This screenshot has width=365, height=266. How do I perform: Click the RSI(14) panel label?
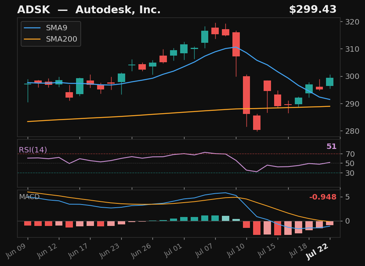click(x=33, y=150)
